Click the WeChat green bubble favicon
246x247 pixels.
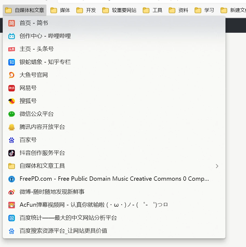click(x=11, y=114)
